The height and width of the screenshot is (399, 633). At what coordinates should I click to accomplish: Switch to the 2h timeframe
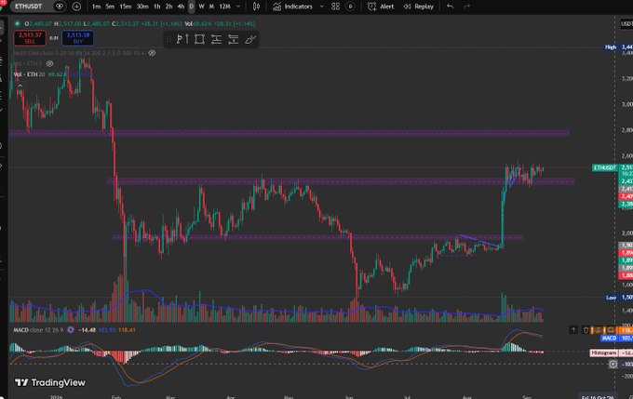[168, 7]
